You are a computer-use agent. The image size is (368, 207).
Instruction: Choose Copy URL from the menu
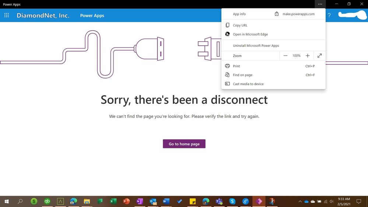(x=273, y=25)
